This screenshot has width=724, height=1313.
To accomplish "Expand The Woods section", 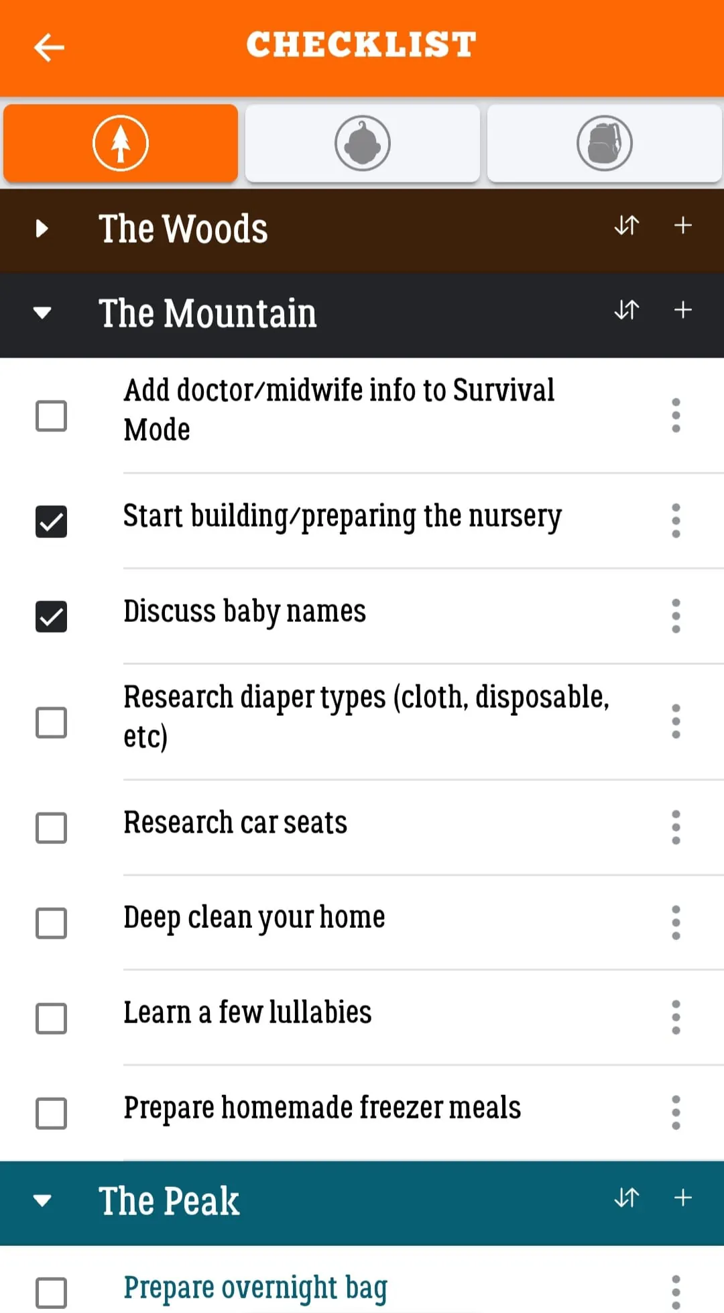I will [42, 229].
